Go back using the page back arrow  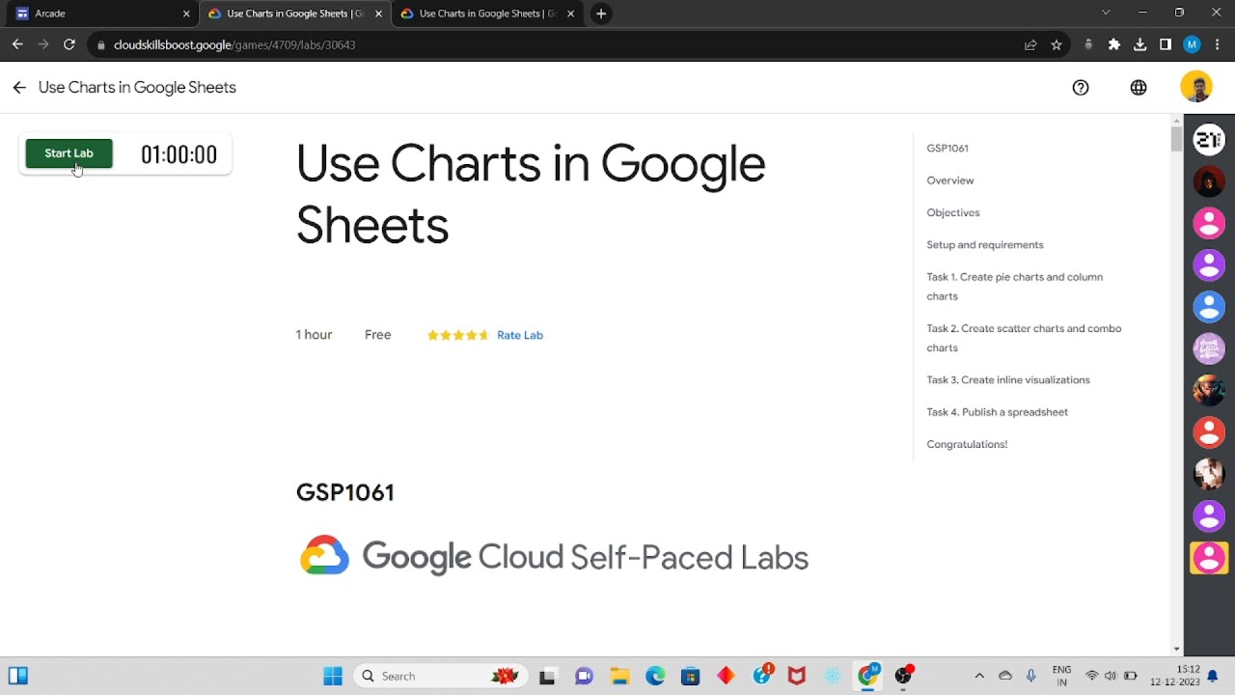19,88
